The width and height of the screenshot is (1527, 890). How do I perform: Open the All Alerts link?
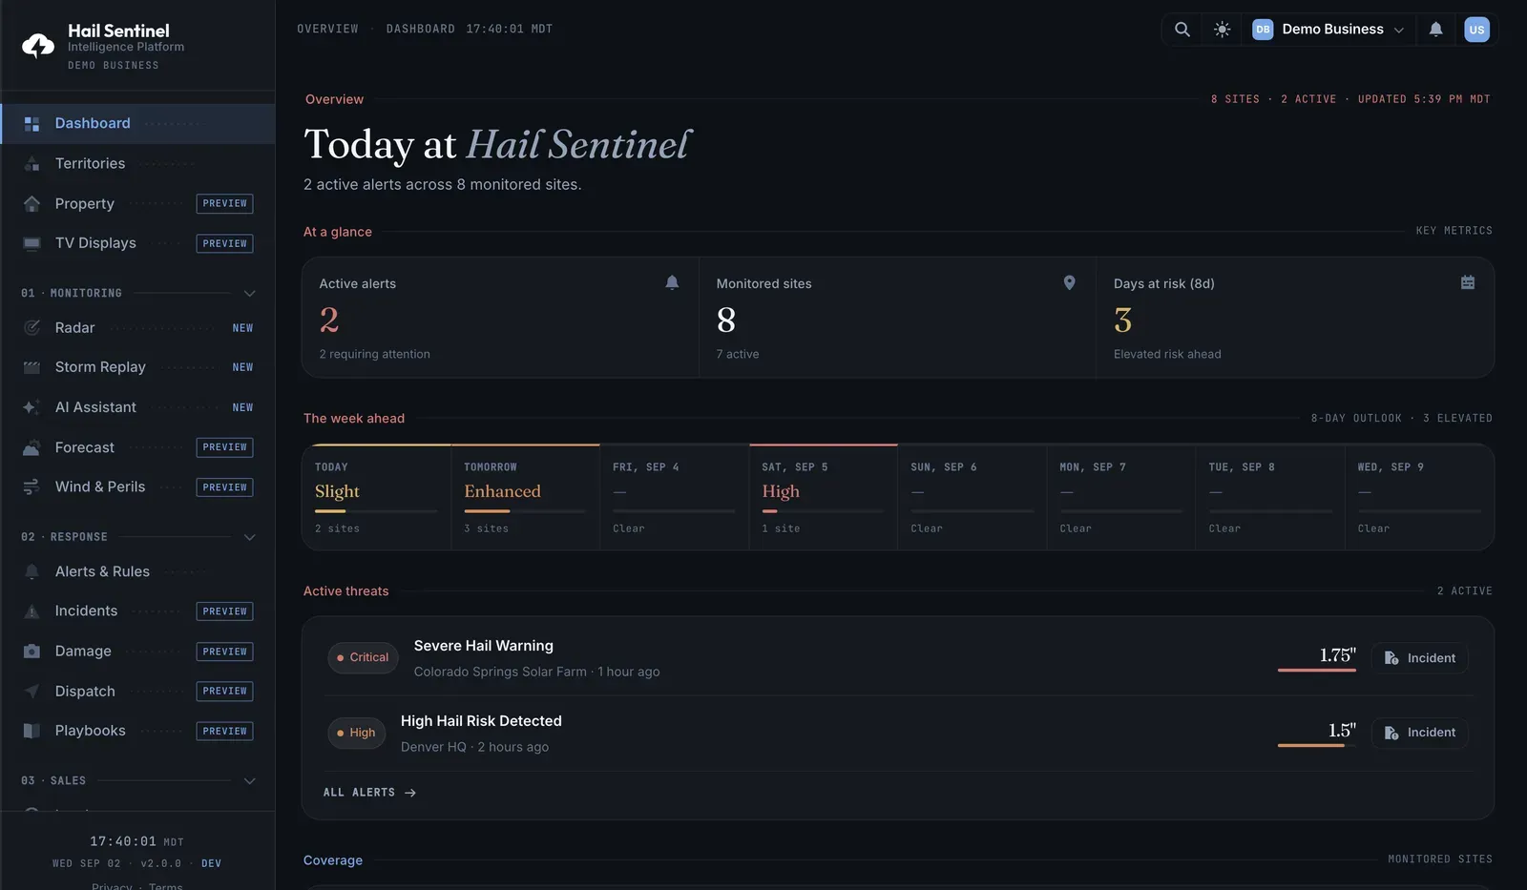point(369,793)
